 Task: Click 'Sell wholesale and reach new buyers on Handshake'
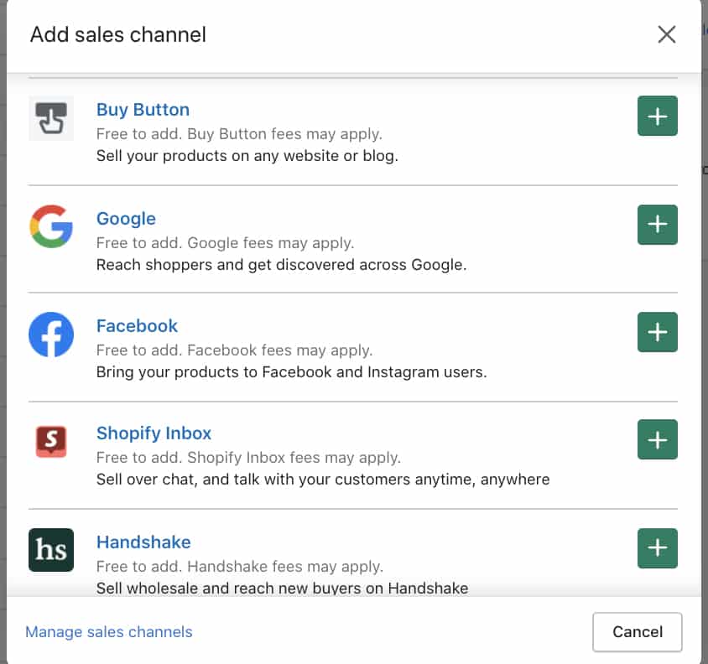(x=282, y=589)
